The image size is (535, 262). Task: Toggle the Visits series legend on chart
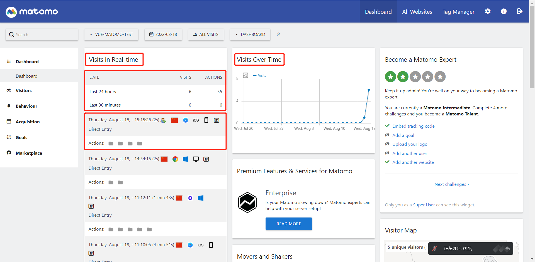point(260,75)
